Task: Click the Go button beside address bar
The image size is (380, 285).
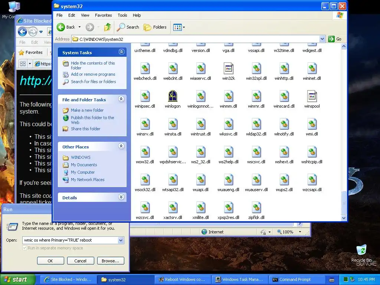Action: point(335,39)
